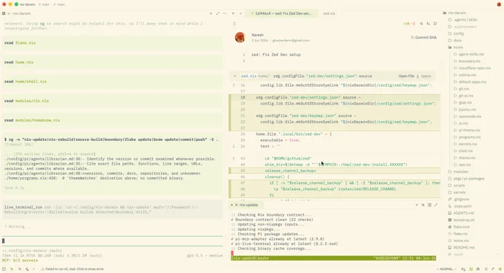Open search with the magnifier icon in the commit toolbar
The width and height of the screenshot is (504, 273).
[x=422, y=24]
